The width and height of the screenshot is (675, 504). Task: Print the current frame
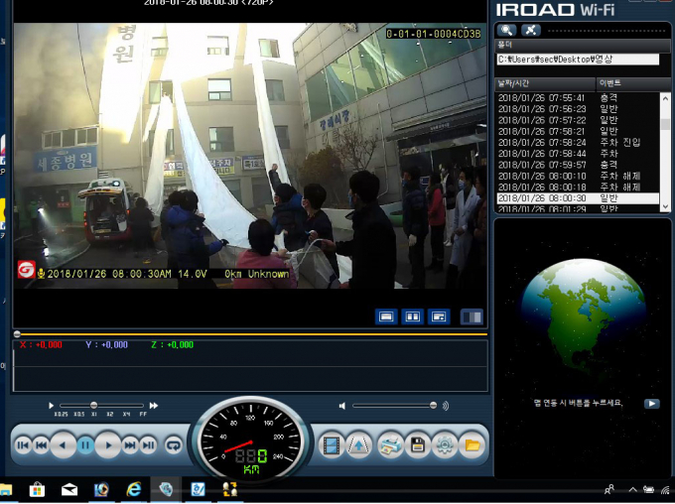tap(390, 445)
